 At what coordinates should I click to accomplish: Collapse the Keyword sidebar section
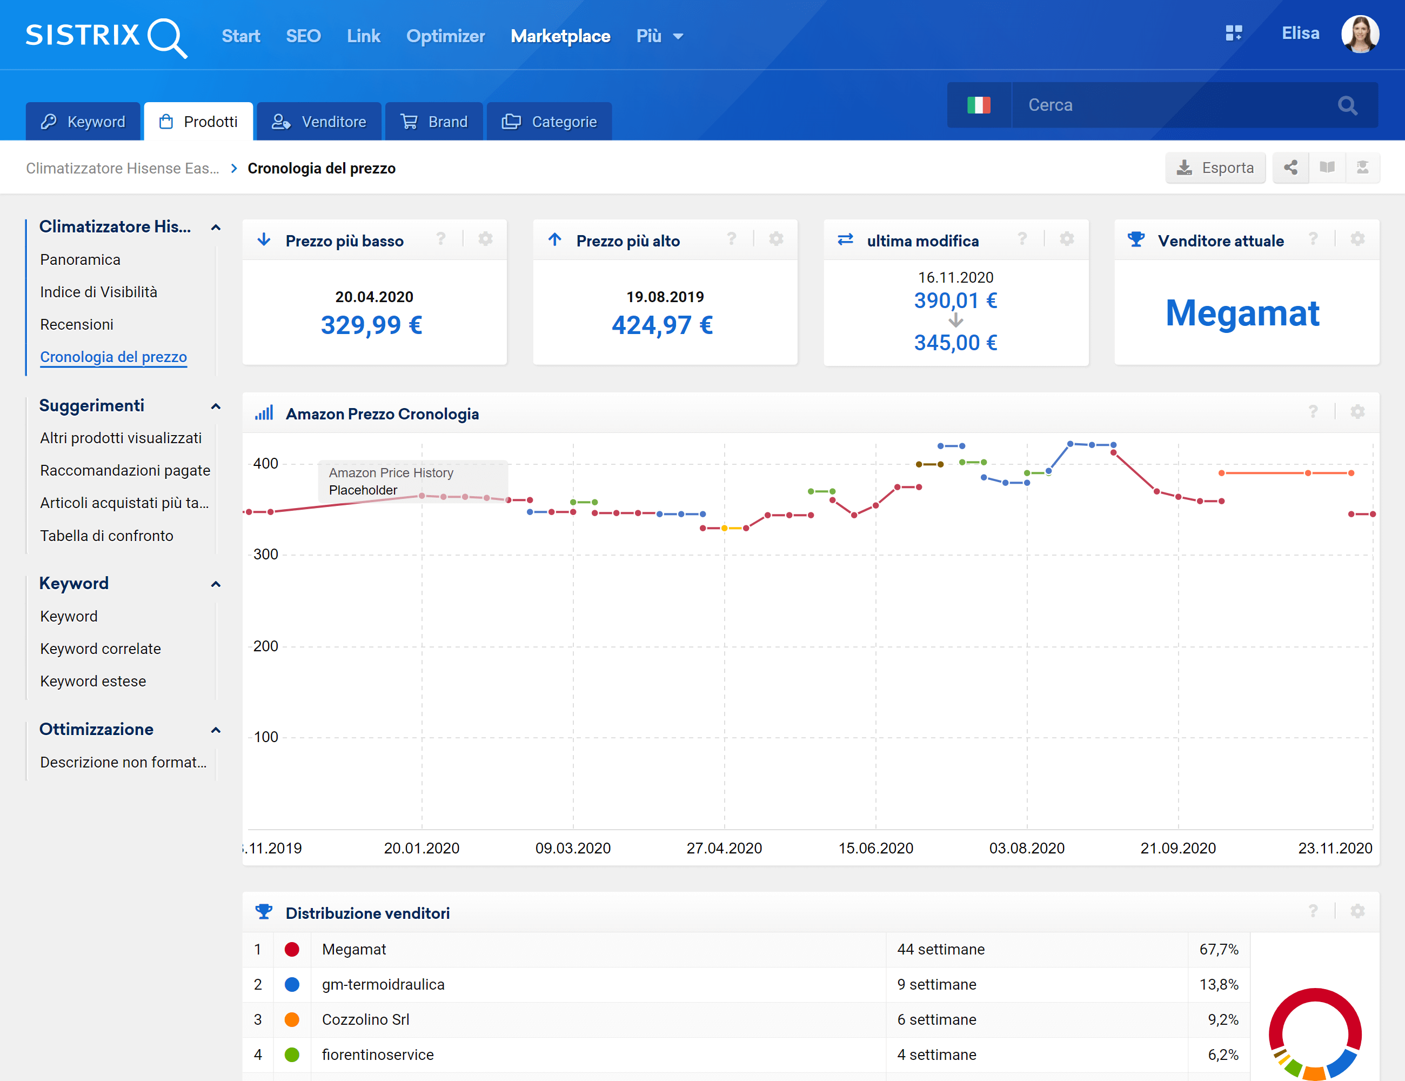pos(216,584)
